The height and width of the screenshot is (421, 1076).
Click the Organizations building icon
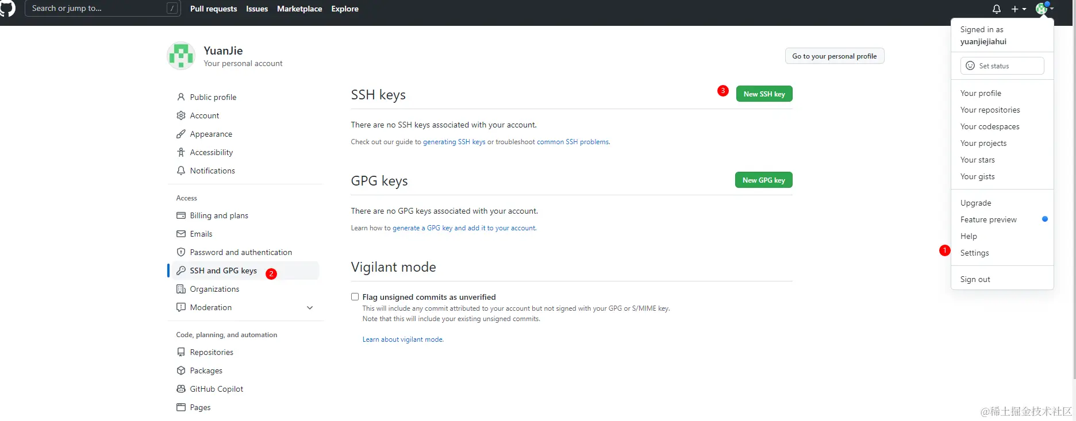tap(181, 289)
